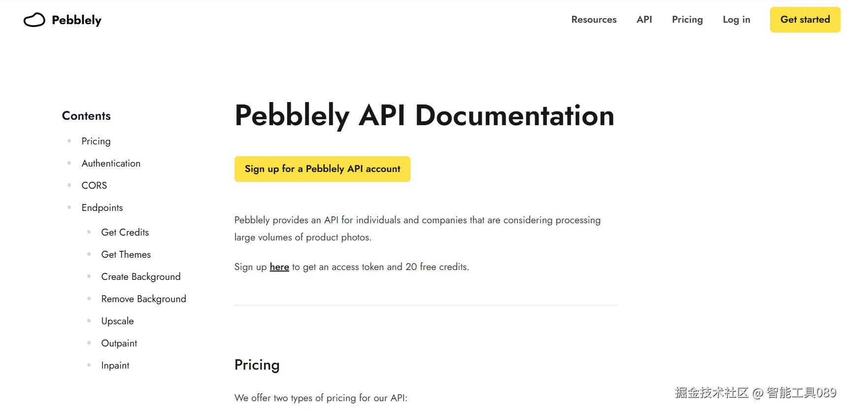Select Endpoints in the Contents list
Screen dimensions: 848x411
pos(102,208)
